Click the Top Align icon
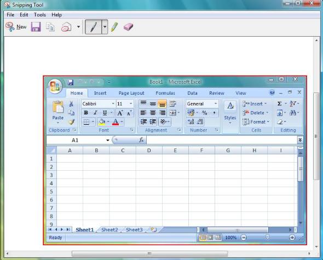Viewport: 323px width, 260px height. (143, 103)
